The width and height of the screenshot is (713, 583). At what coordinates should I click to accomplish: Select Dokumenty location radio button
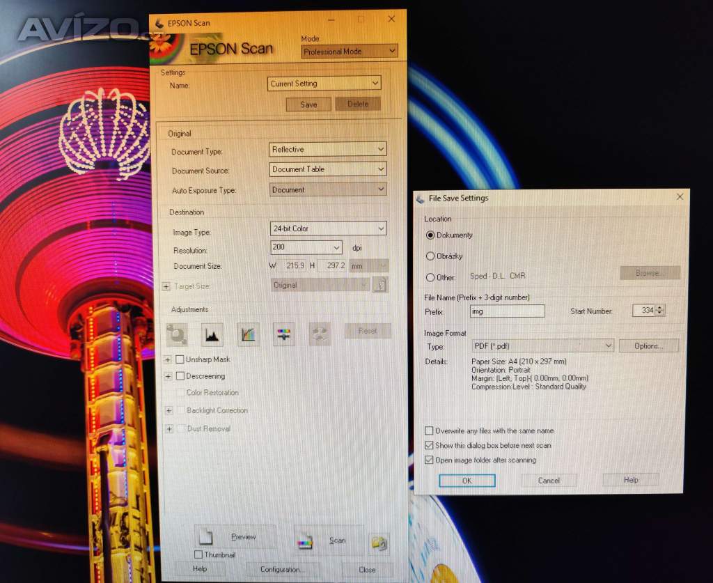click(x=430, y=235)
